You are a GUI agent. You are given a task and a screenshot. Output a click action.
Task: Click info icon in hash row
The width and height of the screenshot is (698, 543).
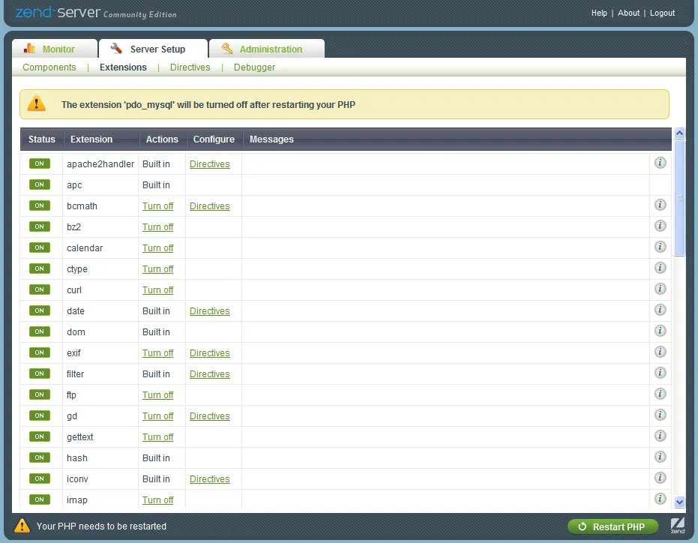click(x=661, y=457)
